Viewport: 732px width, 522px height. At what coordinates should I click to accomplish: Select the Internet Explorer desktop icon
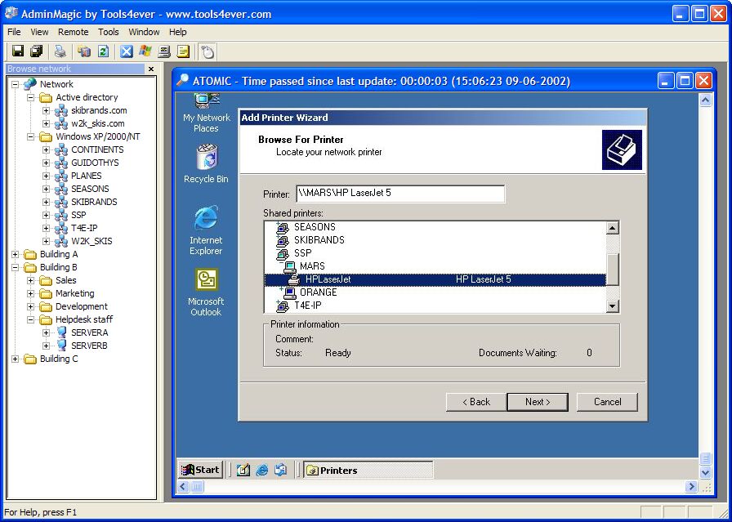click(206, 230)
